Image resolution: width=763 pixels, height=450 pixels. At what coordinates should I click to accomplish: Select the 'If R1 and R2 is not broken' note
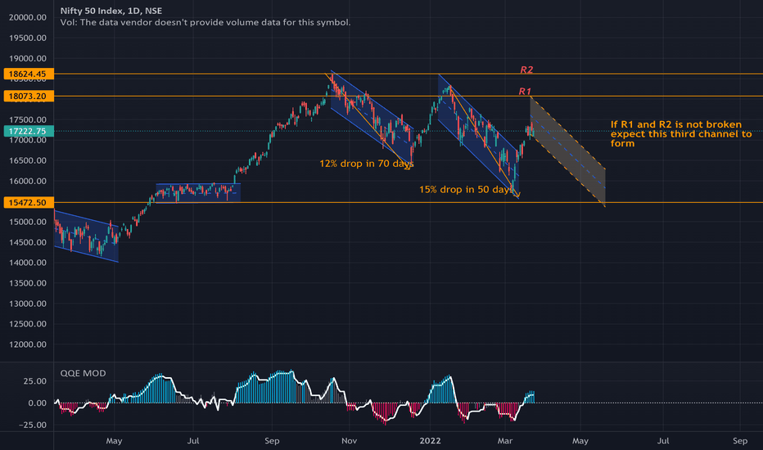[681, 134]
